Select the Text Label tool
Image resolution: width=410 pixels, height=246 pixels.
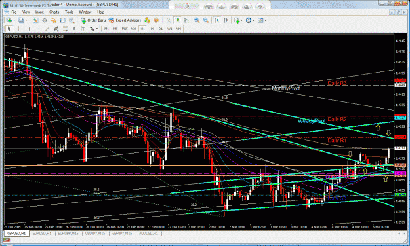coord(83,29)
